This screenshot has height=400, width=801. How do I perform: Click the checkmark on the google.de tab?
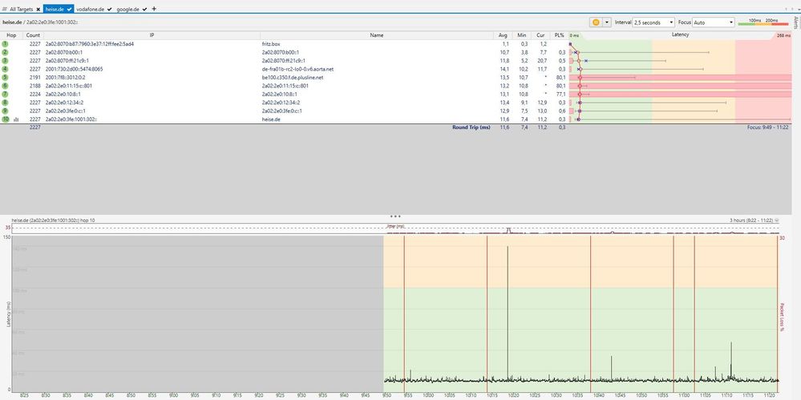[146, 9]
